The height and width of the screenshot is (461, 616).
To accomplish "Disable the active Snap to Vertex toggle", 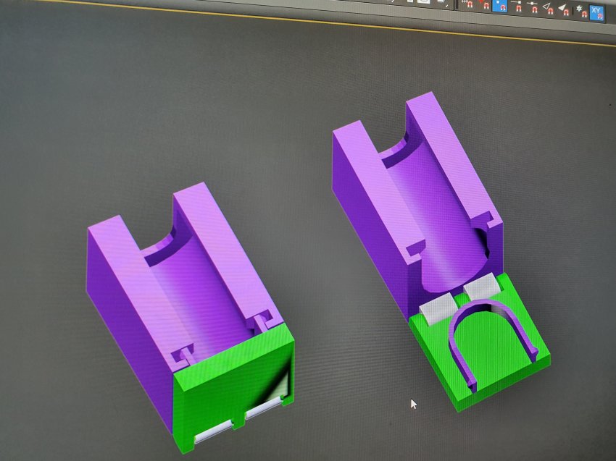I will [500, 7].
